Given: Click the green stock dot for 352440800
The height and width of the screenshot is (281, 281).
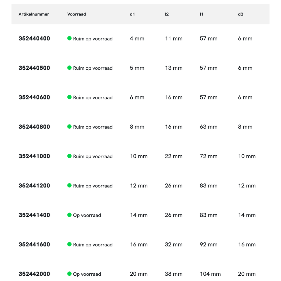Looking at the screenshot, I should 69,126.
